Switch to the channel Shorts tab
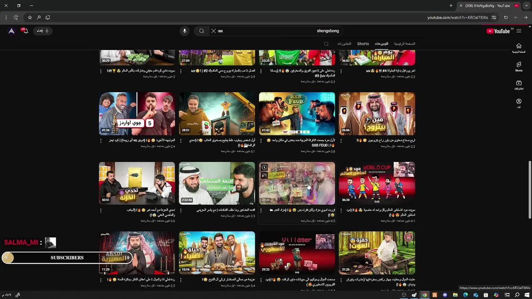The height and width of the screenshot is (299, 532). (x=363, y=44)
